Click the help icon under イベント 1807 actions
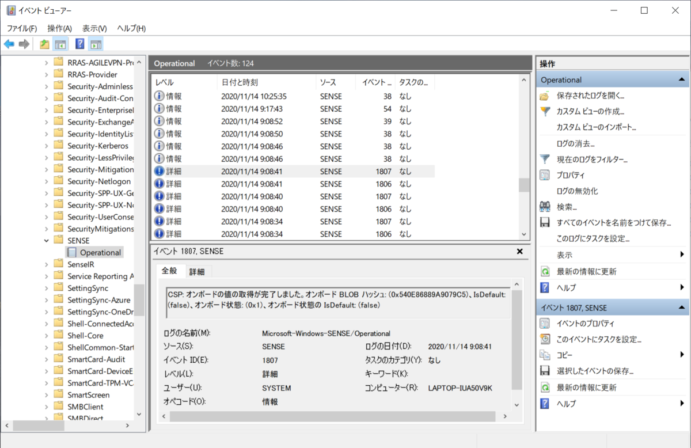Viewport: 691px width, 448px height. 545,404
